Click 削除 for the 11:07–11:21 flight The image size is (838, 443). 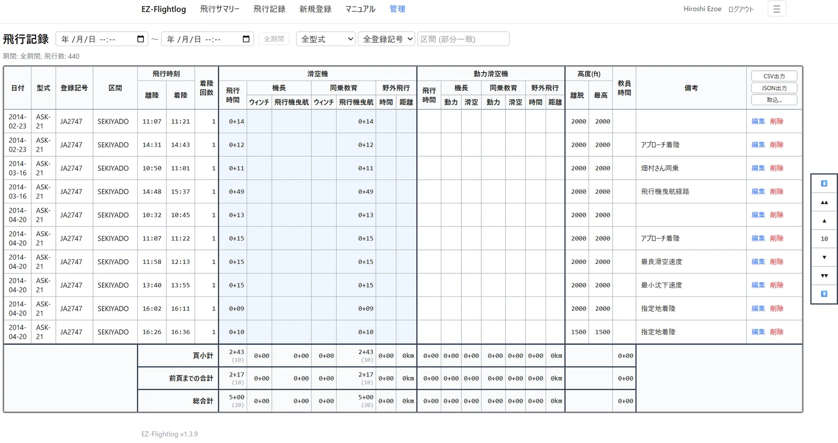click(777, 121)
